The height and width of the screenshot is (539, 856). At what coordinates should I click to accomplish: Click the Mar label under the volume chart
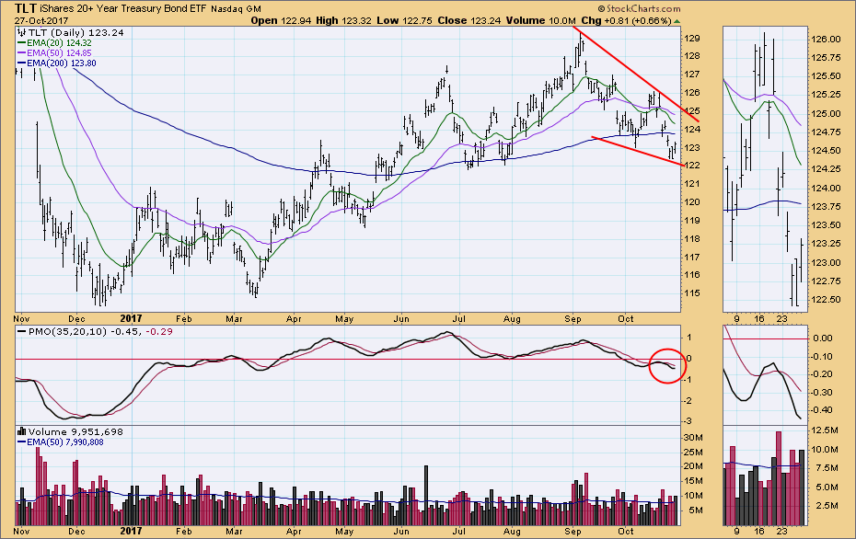point(234,531)
